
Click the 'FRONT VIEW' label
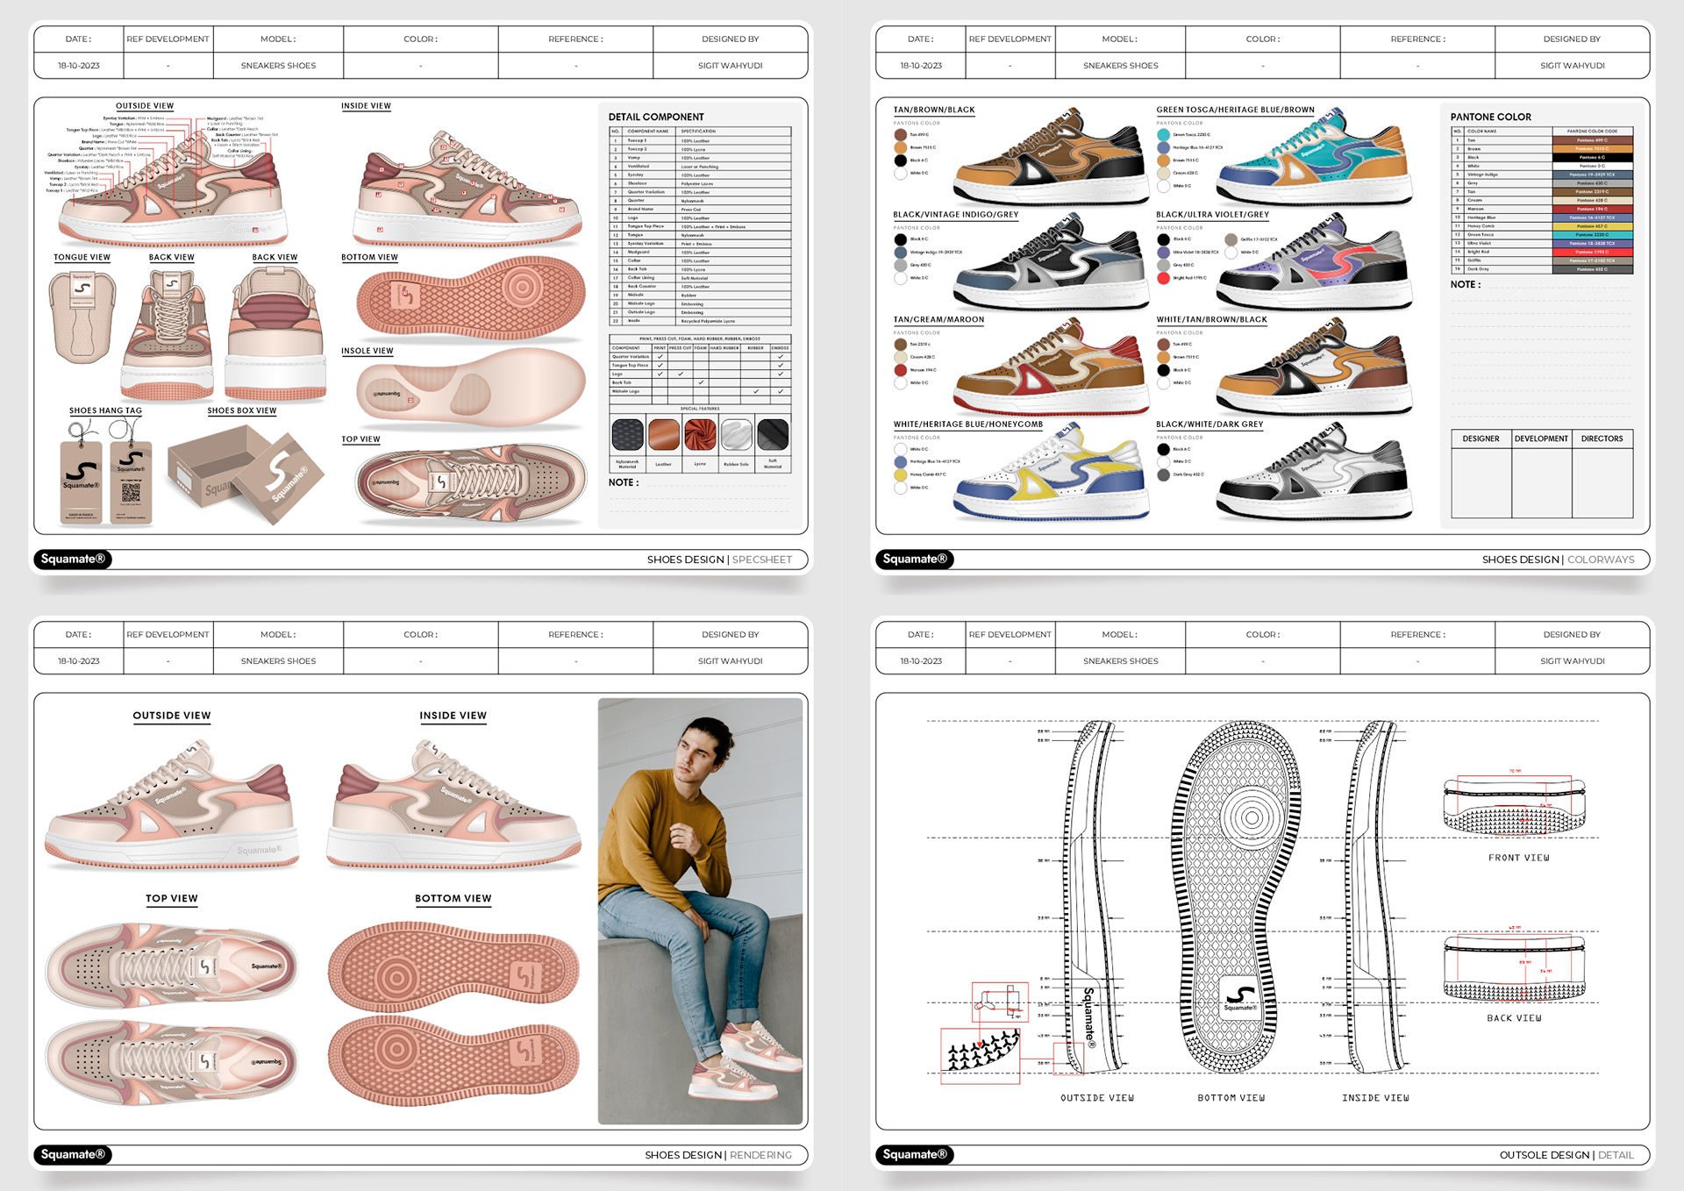pos(1518,858)
